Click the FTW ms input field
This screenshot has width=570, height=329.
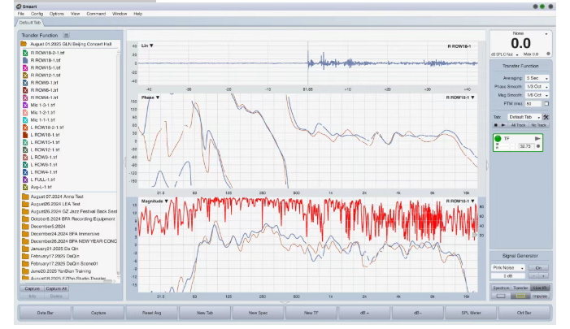[x=533, y=103]
